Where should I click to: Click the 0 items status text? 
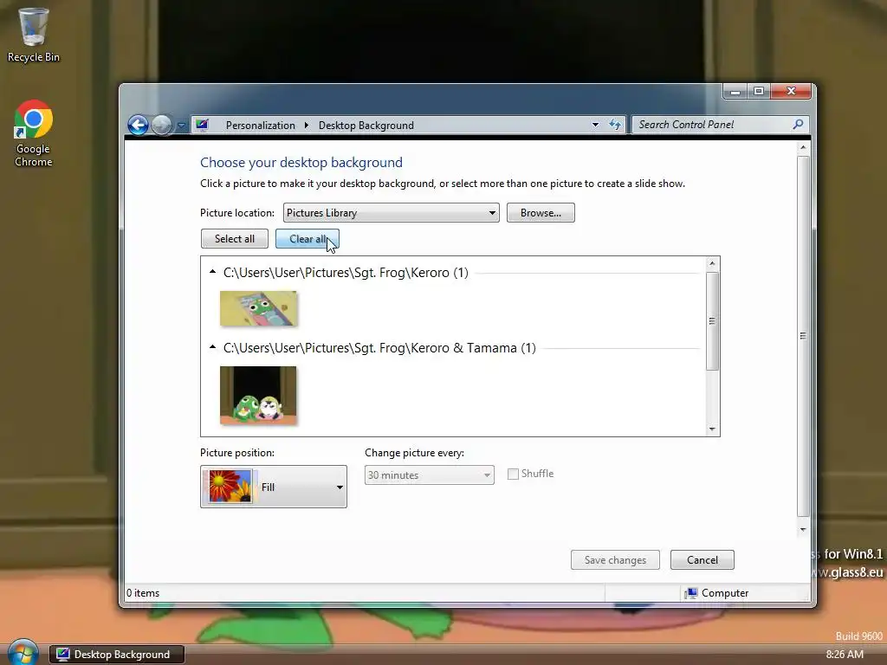[x=143, y=592]
